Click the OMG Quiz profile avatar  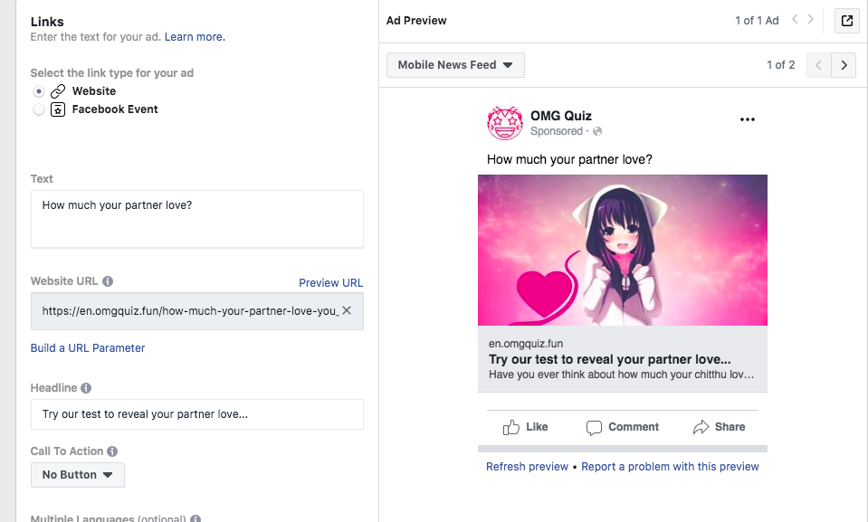pos(504,123)
